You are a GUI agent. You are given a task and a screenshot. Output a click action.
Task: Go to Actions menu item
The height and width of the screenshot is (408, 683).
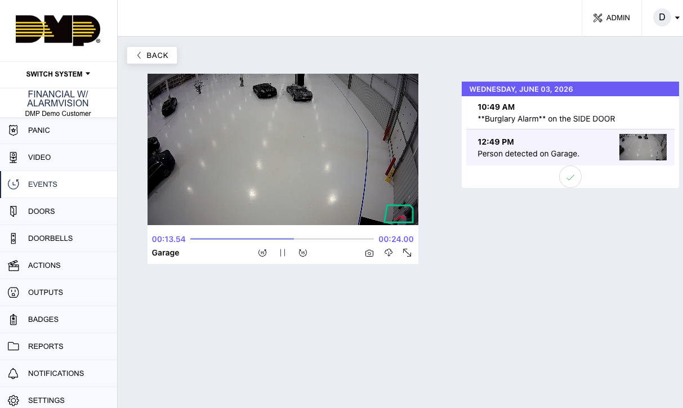(x=59, y=265)
